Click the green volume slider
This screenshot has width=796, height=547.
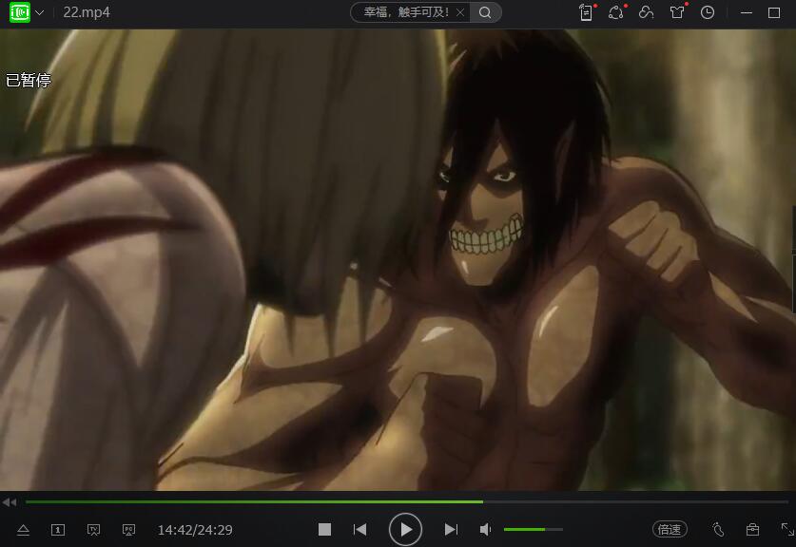[533, 529]
